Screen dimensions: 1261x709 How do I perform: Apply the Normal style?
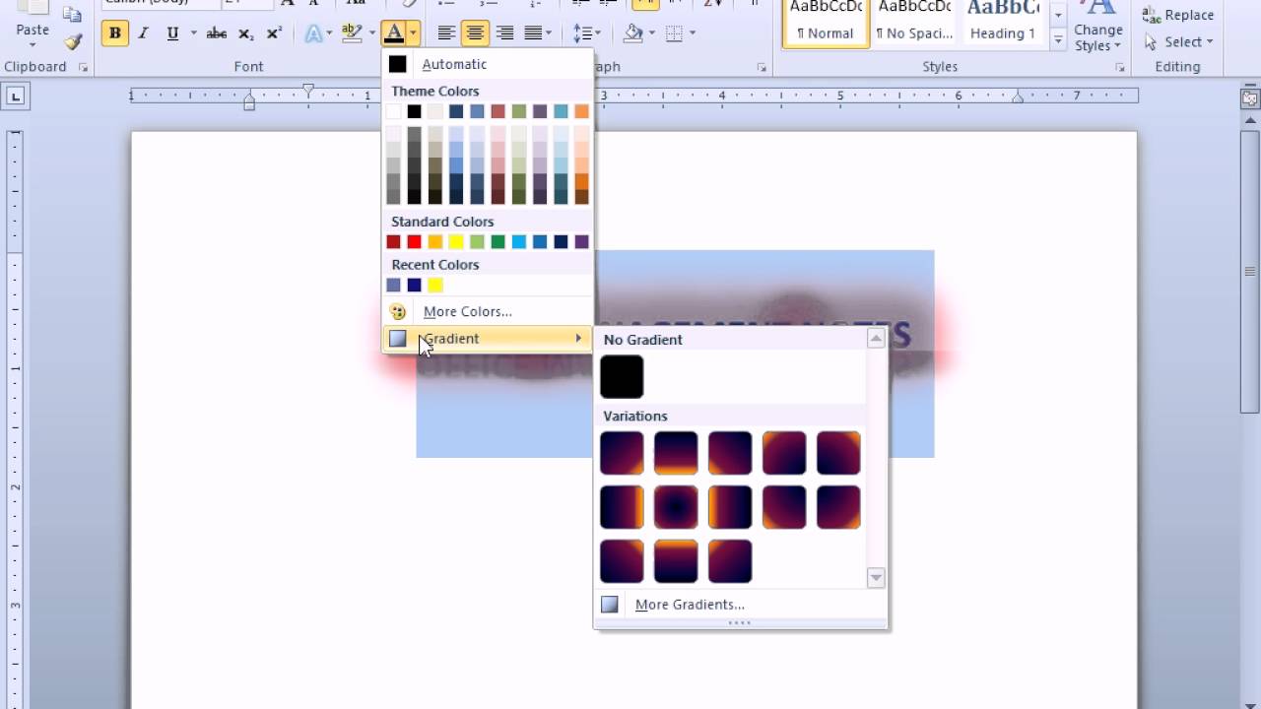click(x=826, y=23)
